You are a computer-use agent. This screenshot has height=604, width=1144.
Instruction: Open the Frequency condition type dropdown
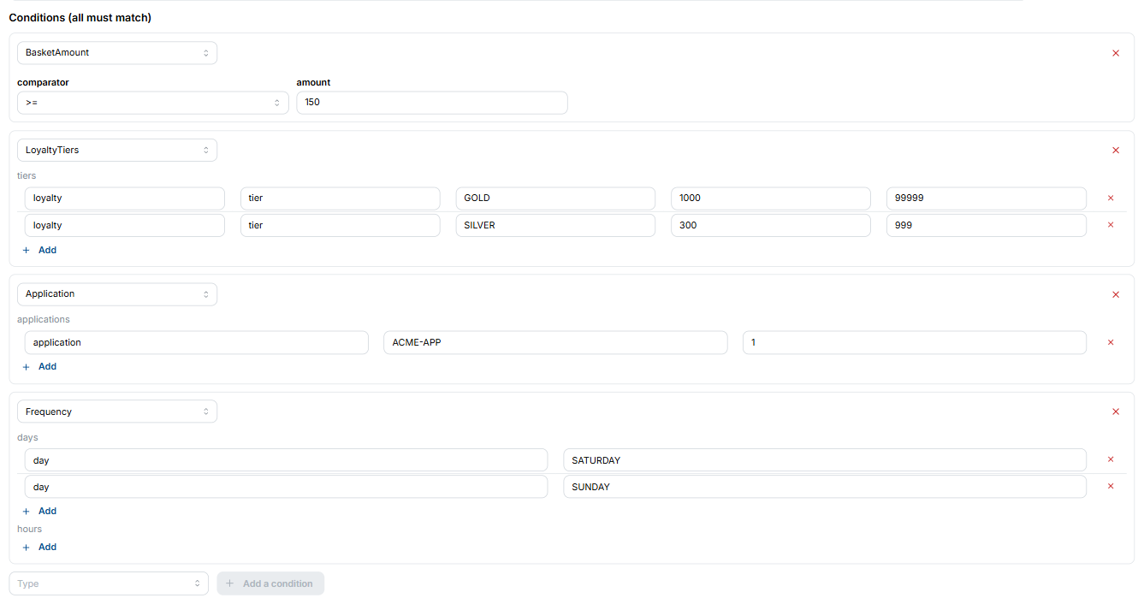[x=117, y=412]
